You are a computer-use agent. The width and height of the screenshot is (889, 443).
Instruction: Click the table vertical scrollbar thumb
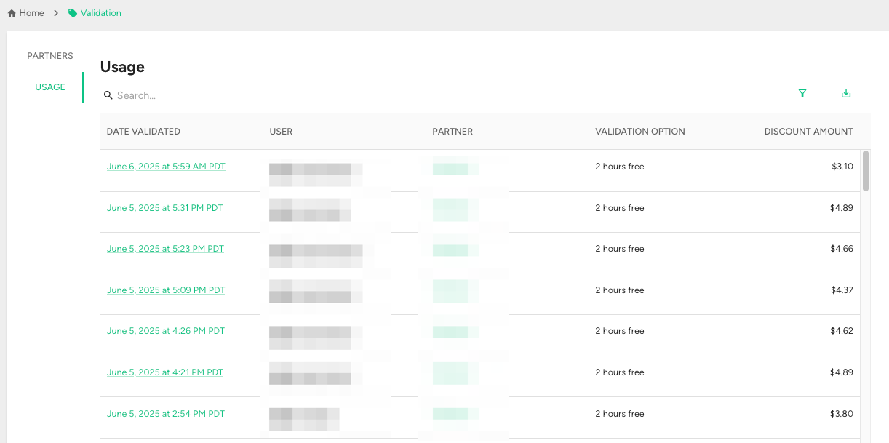(866, 171)
